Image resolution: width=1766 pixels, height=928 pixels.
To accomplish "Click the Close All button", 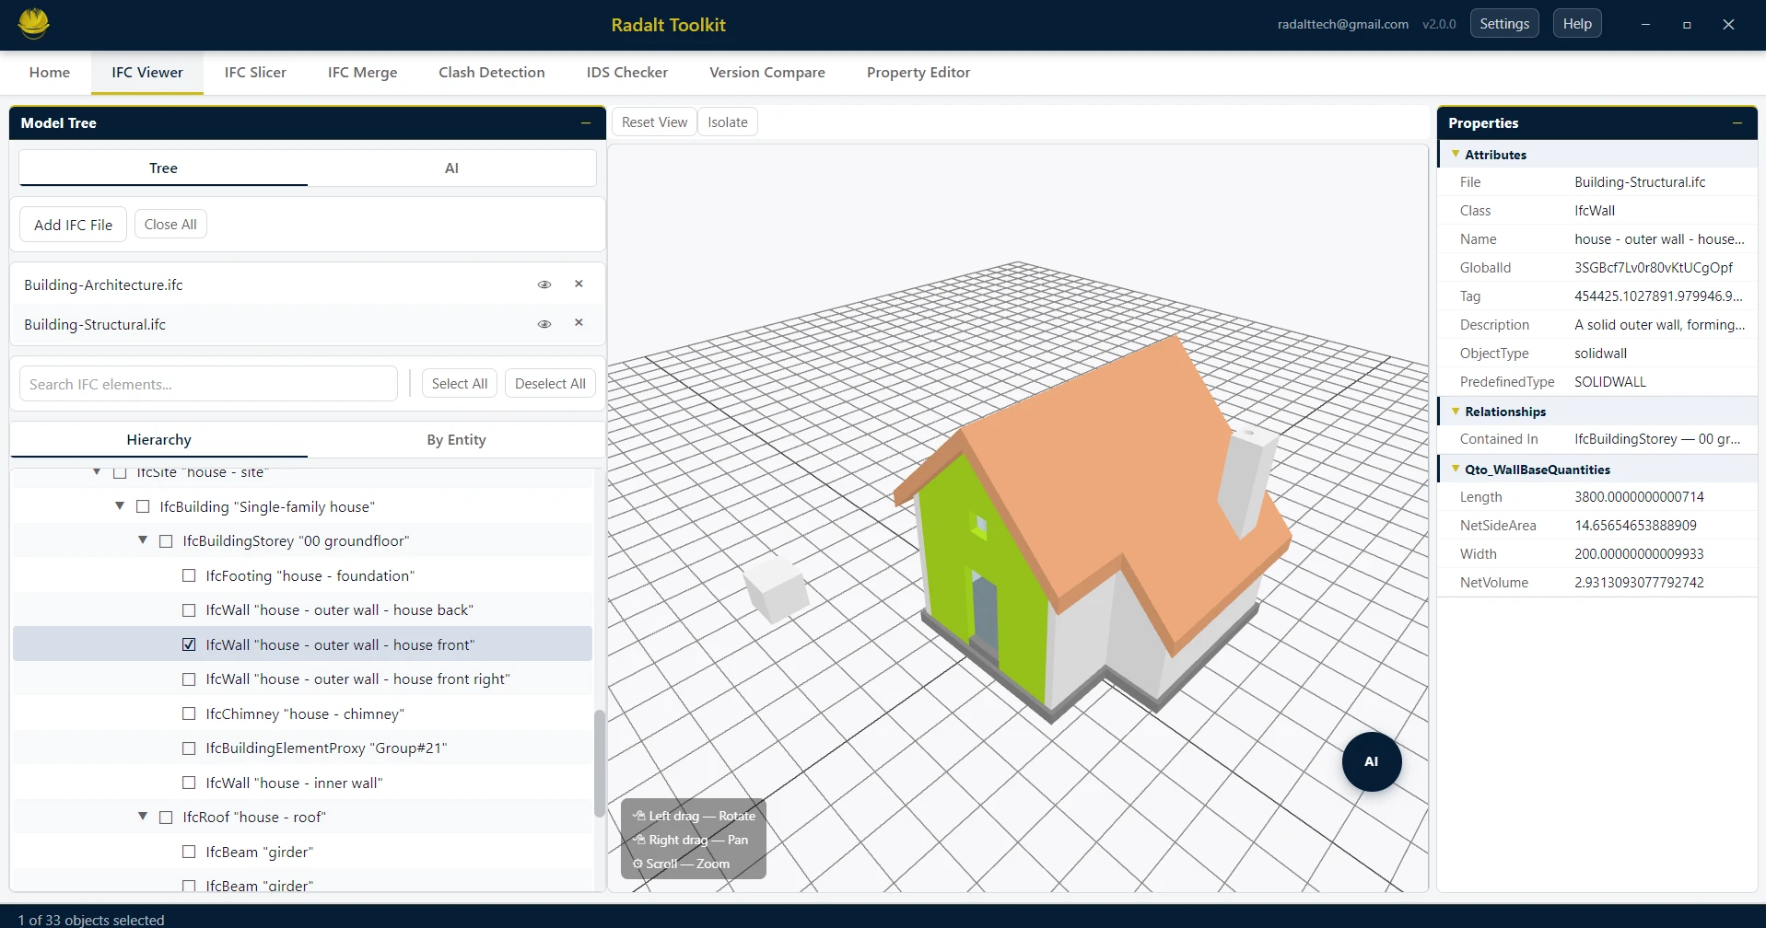I will click(x=170, y=224).
